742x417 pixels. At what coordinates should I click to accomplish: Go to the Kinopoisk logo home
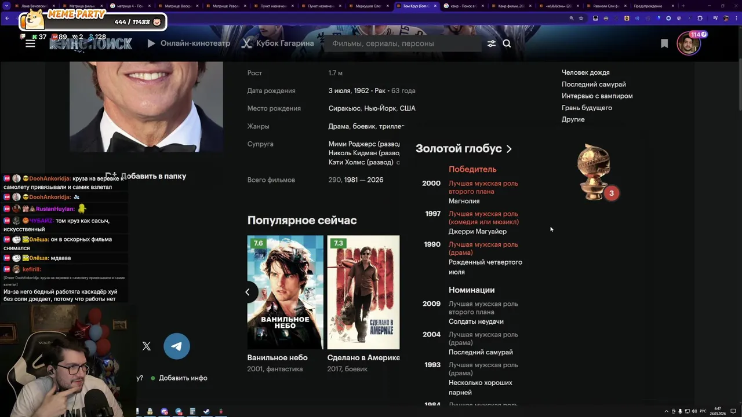coord(90,43)
